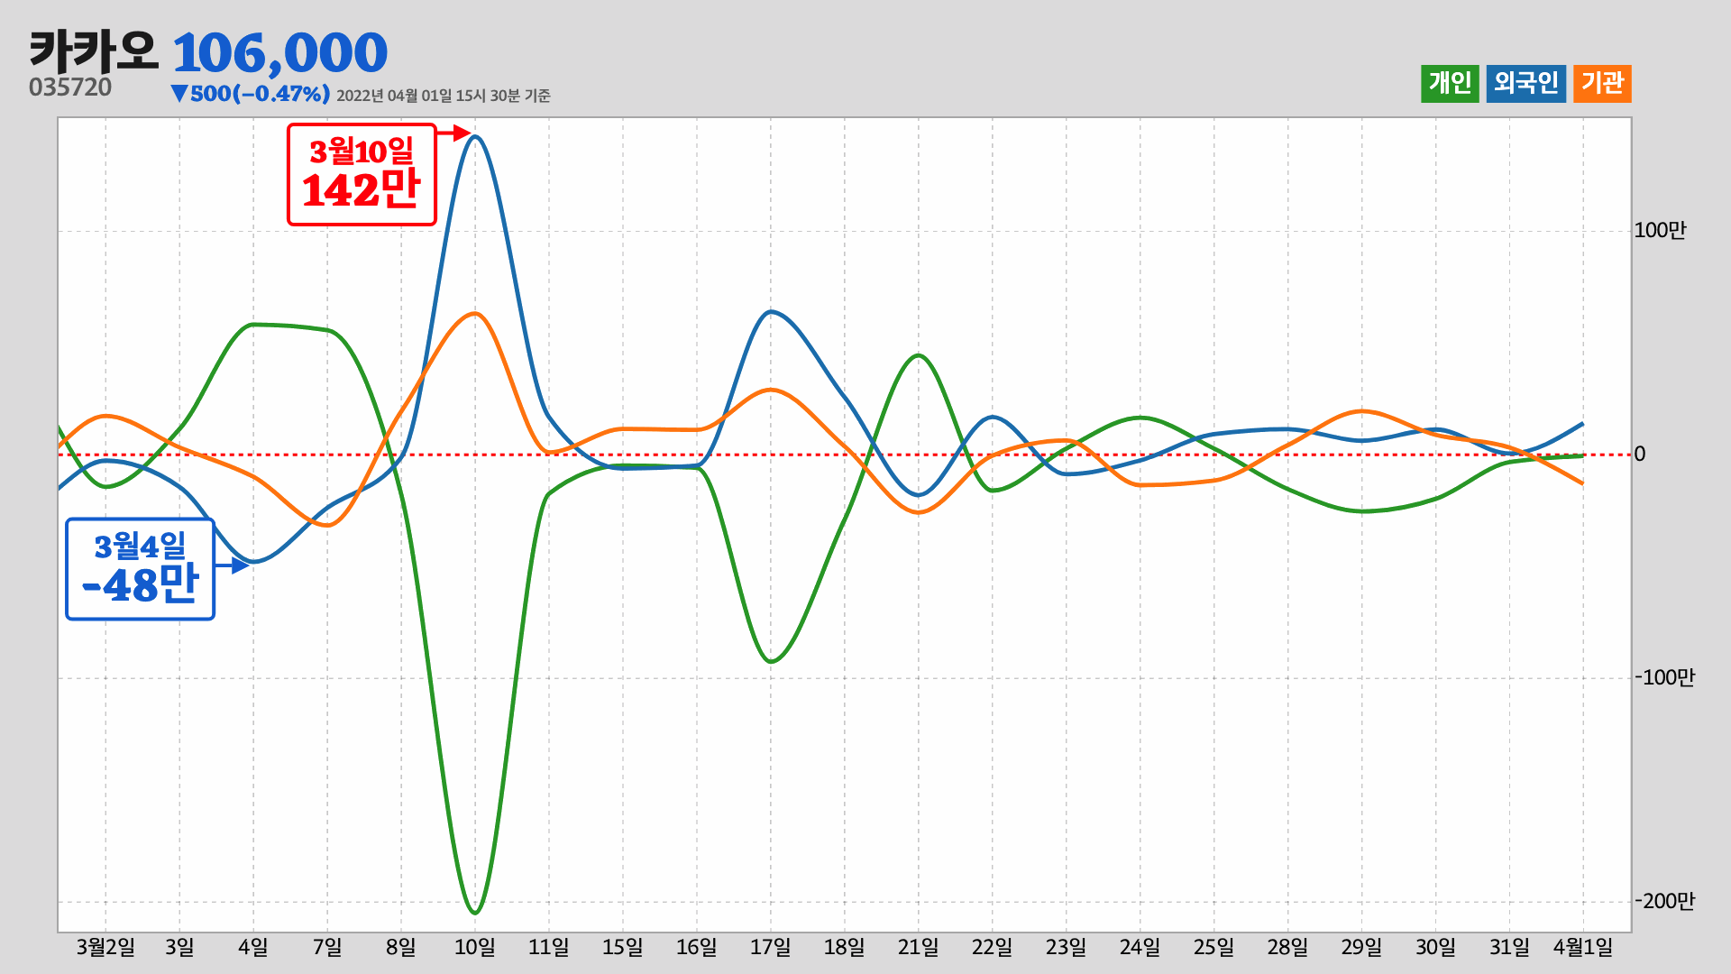Screen dimensions: 1731x974
Task: Click the 28일 x-axis date label
Action: tap(1288, 947)
